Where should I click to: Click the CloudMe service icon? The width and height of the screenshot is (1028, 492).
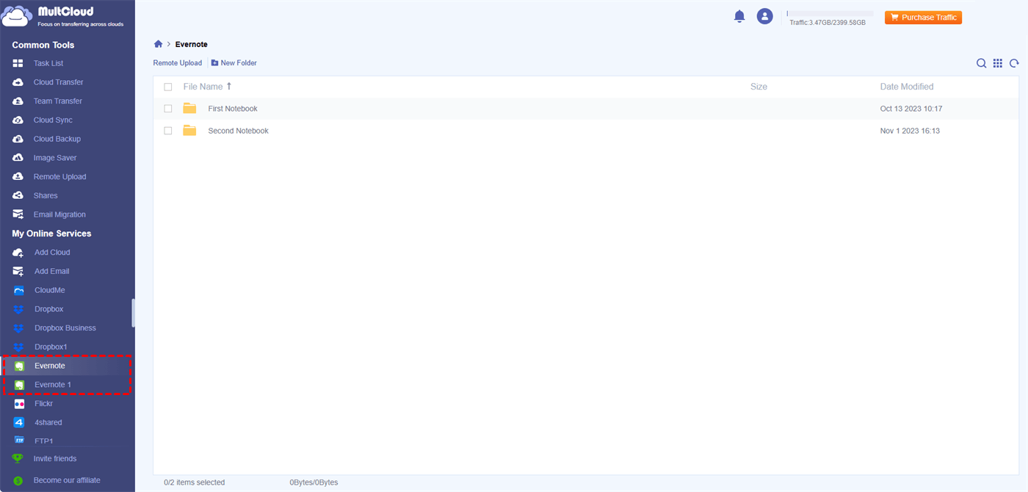coord(19,290)
